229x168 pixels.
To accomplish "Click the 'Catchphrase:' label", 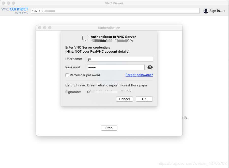I will (x=75, y=85).
